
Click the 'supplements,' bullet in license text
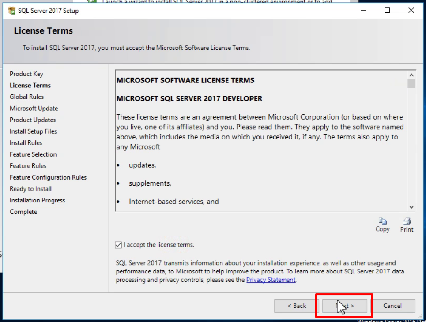click(150, 183)
